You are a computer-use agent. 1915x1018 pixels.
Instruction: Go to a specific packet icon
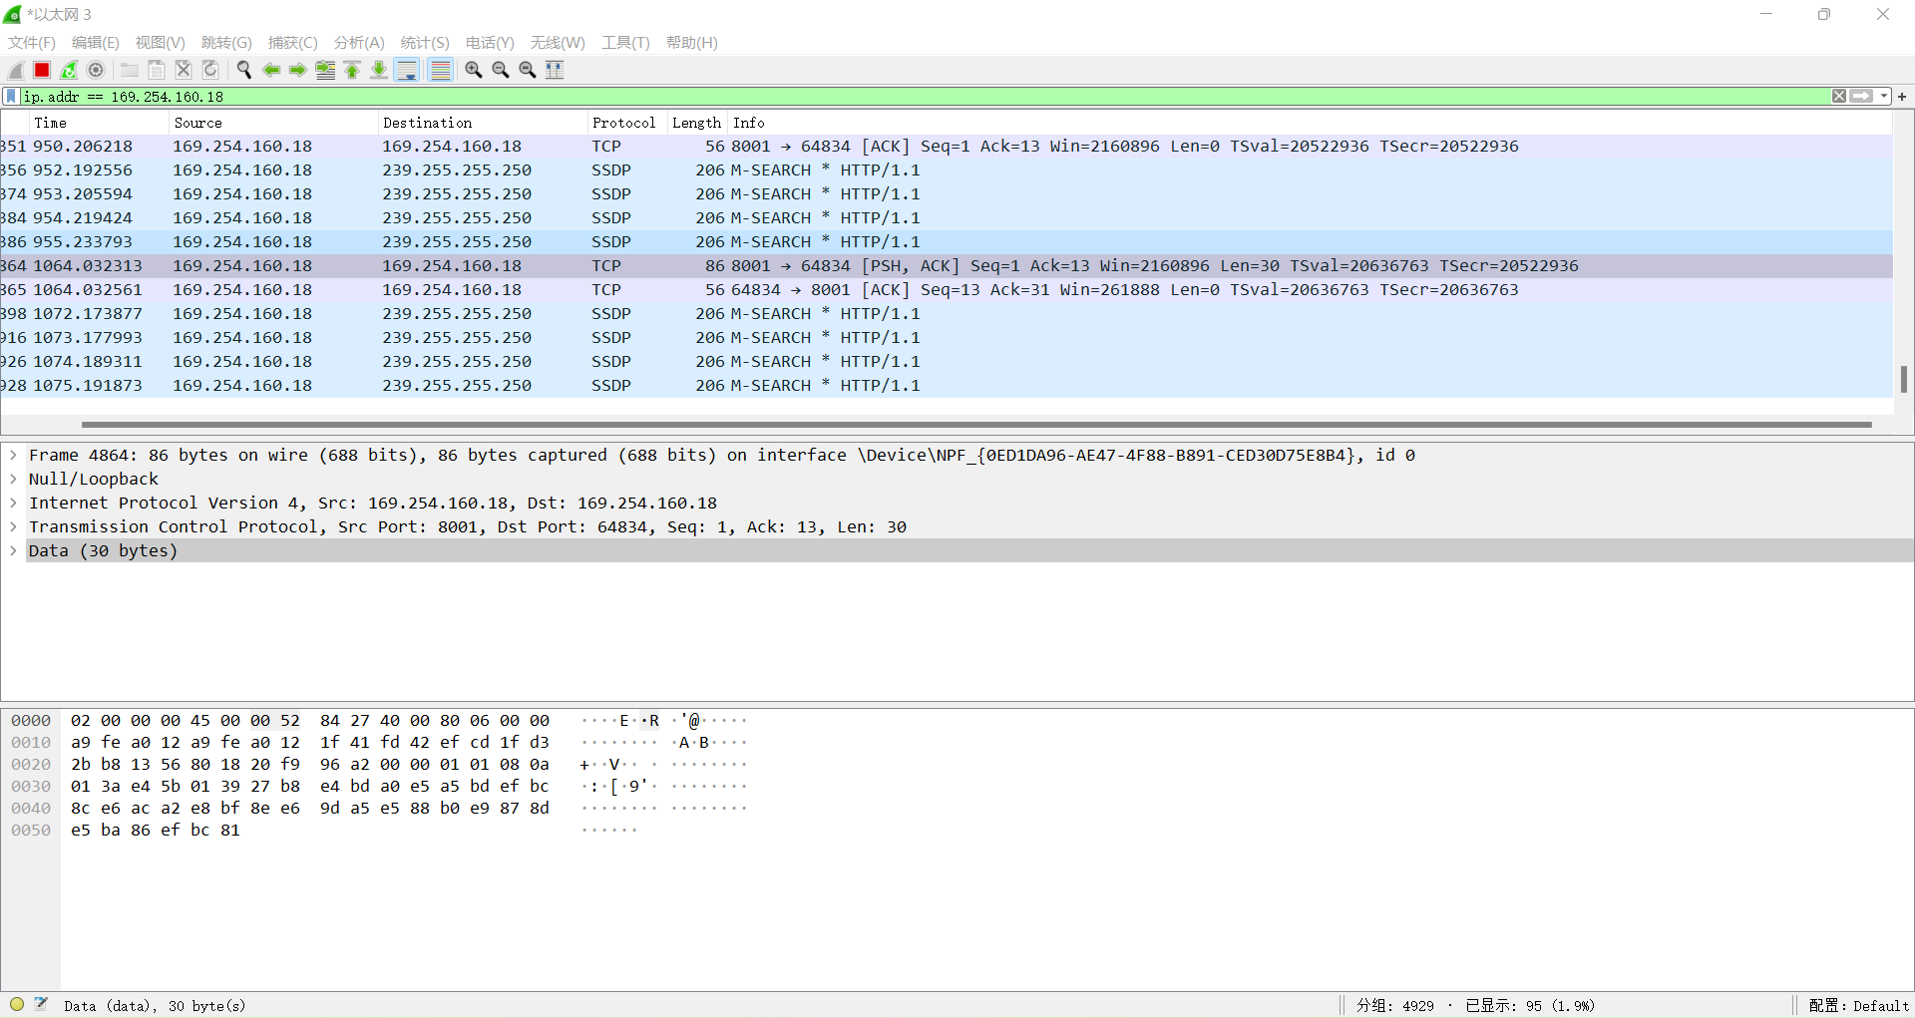coord(325,70)
